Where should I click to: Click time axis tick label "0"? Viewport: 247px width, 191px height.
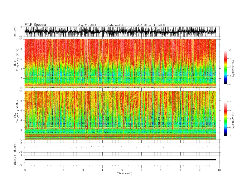(25, 170)
